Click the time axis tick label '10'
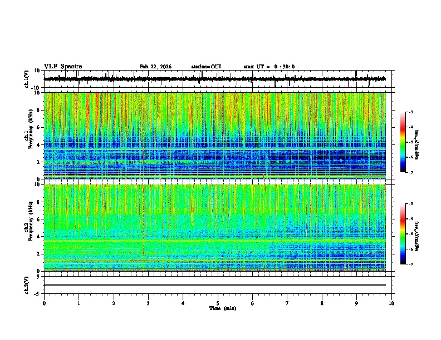The width and height of the screenshot is (441, 340). tap(391, 303)
